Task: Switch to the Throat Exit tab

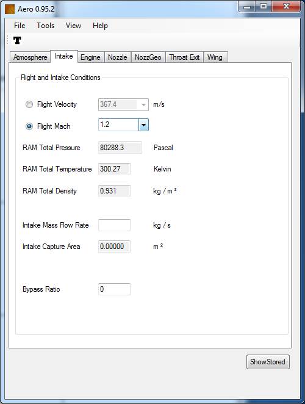Action: pos(184,57)
